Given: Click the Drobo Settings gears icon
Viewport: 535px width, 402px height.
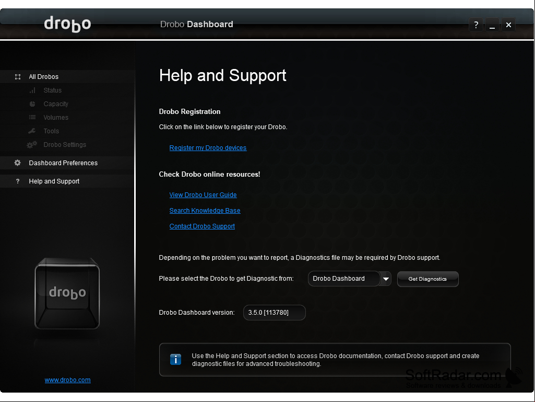Looking at the screenshot, I should point(32,145).
